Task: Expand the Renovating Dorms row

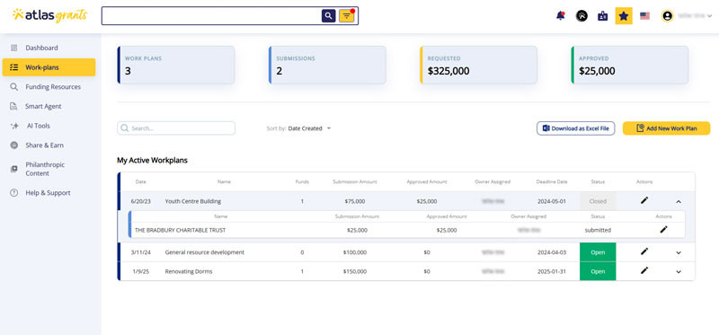Action: coord(679,272)
